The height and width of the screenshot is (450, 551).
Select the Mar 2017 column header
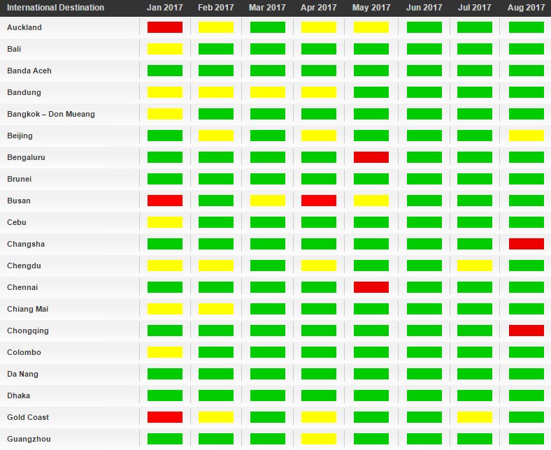[x=267, y=8]
